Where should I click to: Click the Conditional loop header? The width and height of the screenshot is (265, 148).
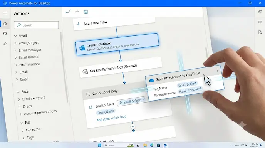pos(115,91)
